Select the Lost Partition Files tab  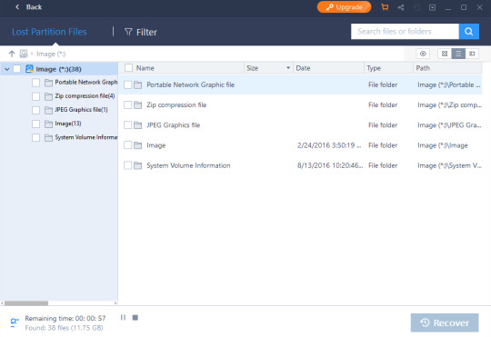(x=49, y=32)
